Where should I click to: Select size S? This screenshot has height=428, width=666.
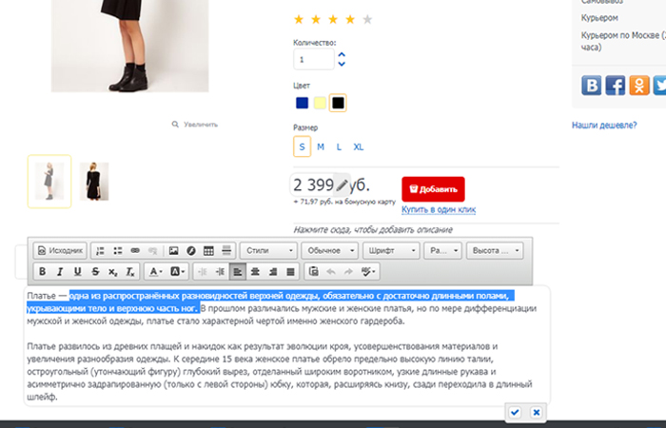pyautogui.click(x=302, y=146)
